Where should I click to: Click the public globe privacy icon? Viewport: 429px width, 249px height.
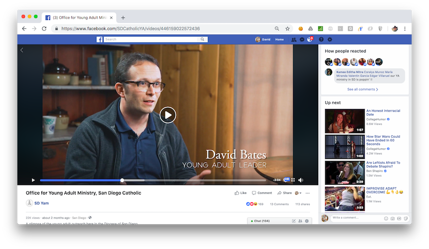click(90, 218)
